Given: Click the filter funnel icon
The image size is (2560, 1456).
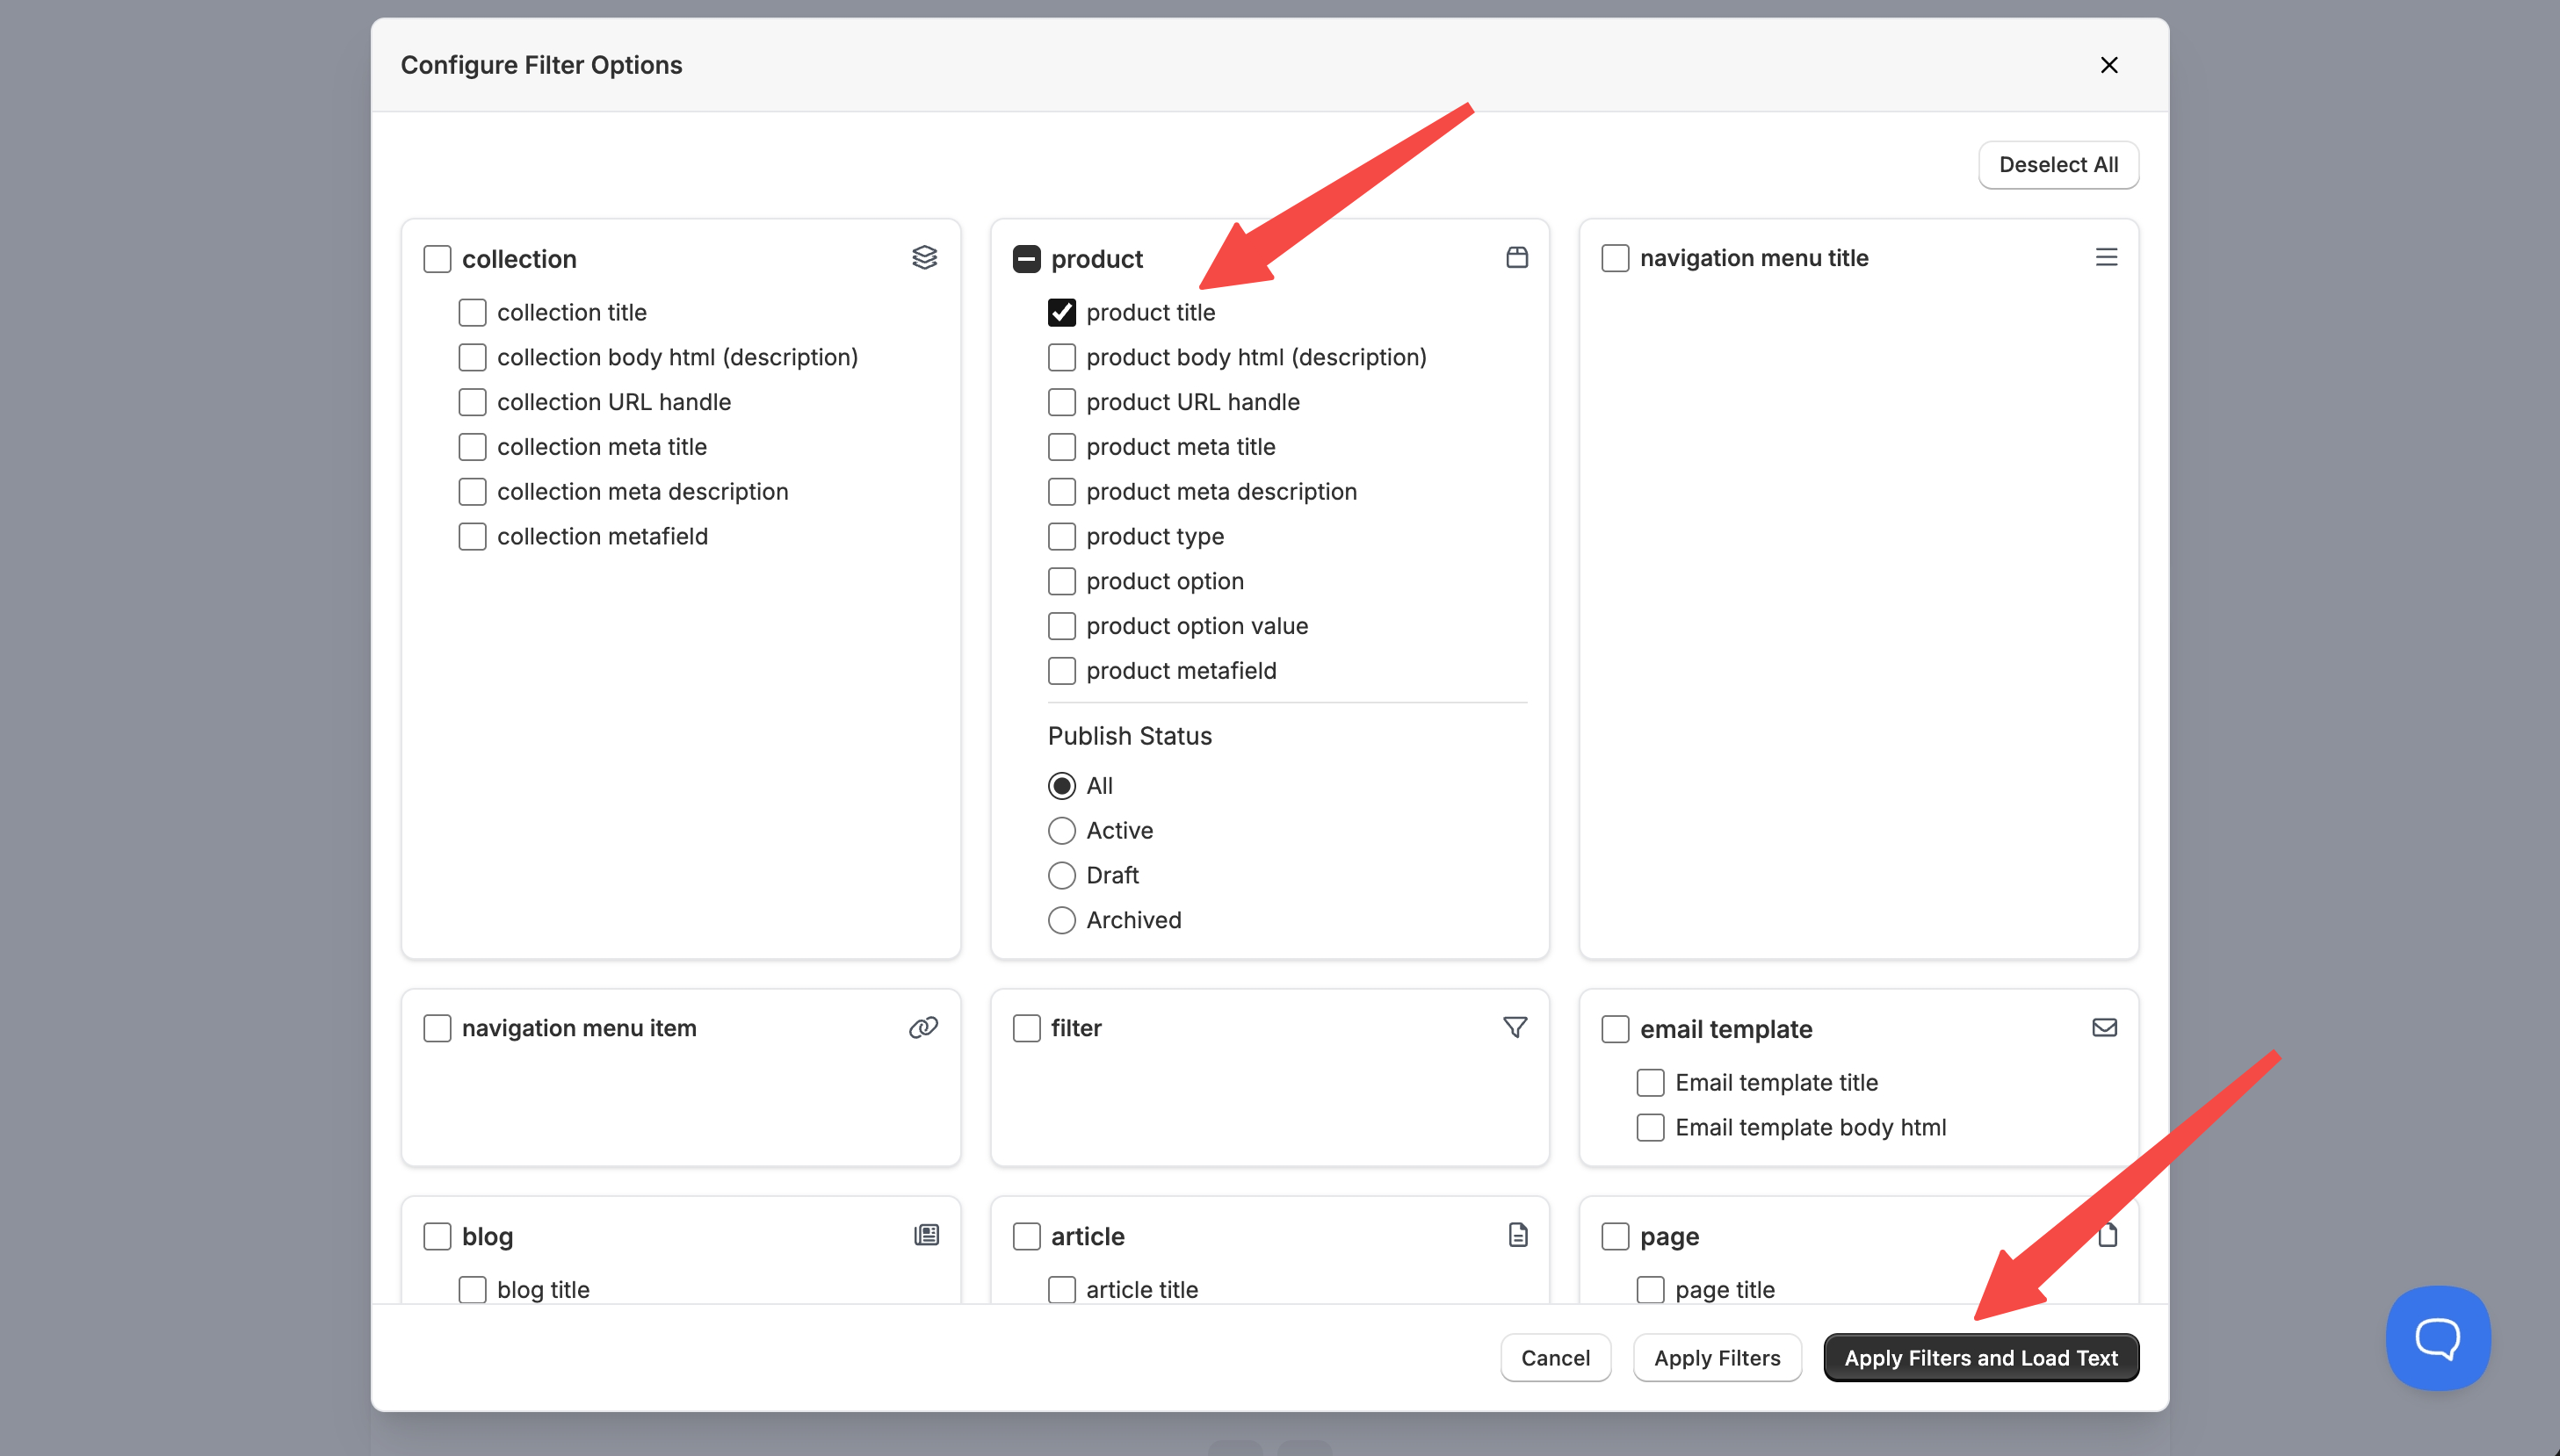Looking at the screenshot, I should 1515,1027.
